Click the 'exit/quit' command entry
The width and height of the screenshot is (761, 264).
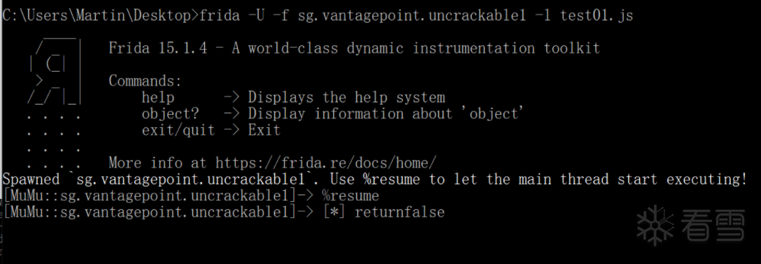[178, 130]
